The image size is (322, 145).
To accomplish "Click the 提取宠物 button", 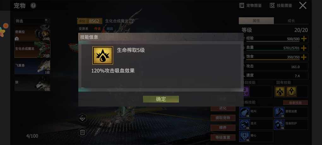I will pyautogui.click(x=223, y=118).
